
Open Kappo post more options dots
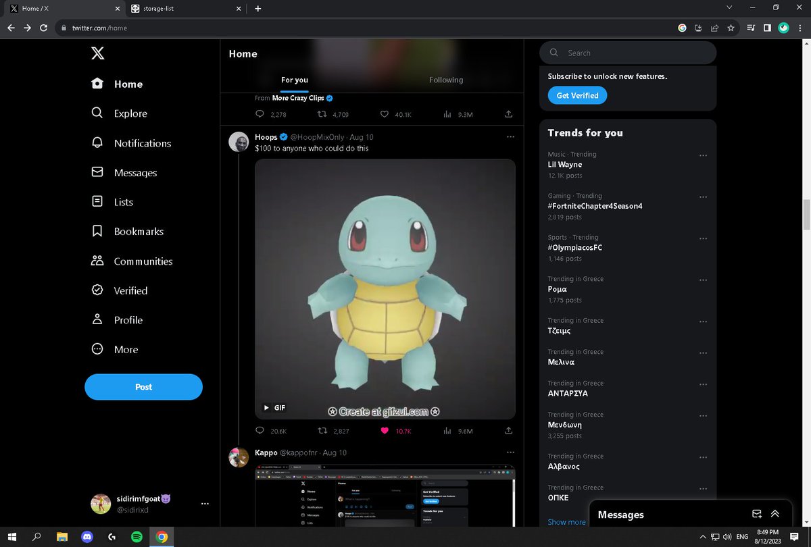[510, 452]
